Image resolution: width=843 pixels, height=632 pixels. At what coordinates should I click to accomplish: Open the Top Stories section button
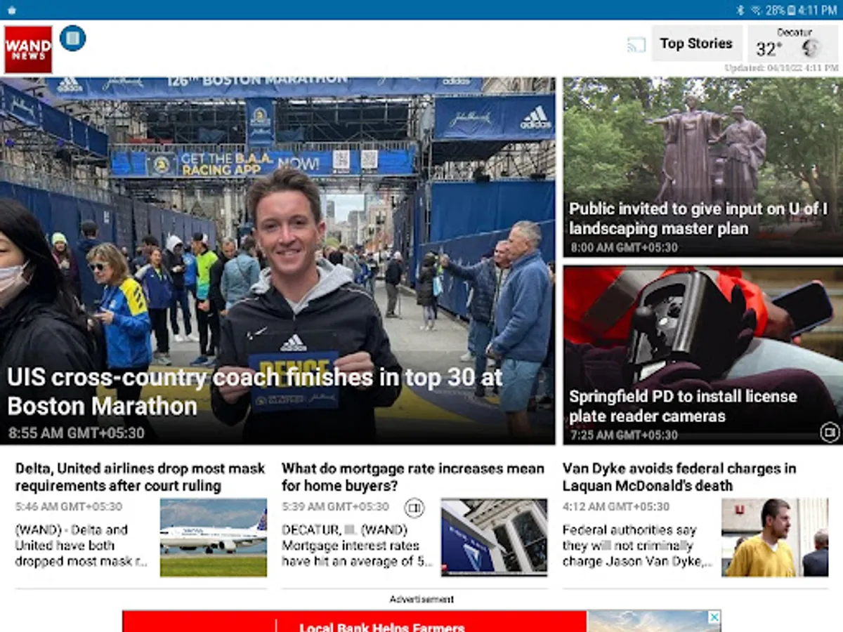pyautogui.click(x=696, y=44)
